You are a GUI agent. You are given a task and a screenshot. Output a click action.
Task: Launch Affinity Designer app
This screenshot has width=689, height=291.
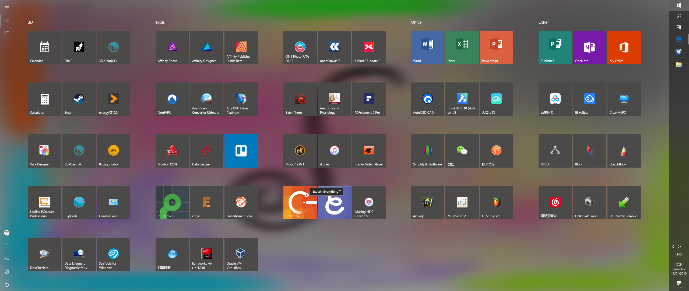207,47
